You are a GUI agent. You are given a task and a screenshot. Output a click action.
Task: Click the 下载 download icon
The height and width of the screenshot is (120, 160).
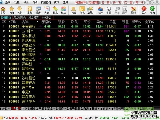(73, 10)
